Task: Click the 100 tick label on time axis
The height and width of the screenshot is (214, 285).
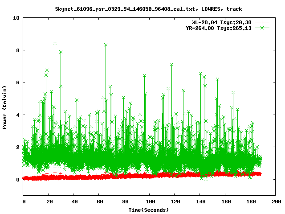Action: 149,202
